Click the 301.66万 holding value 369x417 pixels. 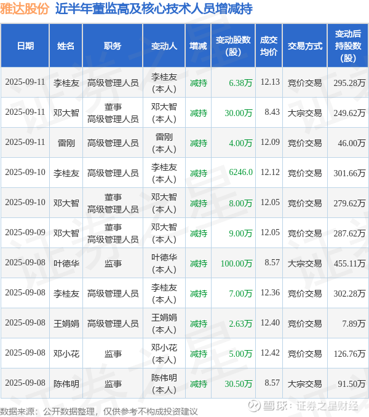click(349, 173)
